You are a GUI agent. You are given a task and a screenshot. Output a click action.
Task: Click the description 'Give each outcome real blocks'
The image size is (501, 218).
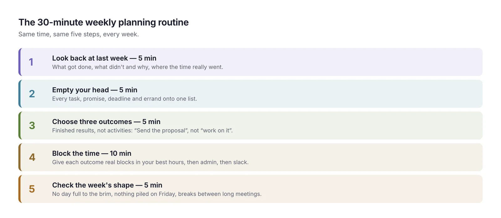[150, 162]
